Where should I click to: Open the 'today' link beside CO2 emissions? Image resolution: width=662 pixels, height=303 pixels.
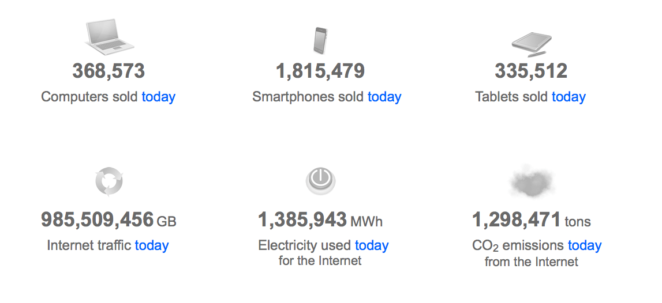click(585, 245)
